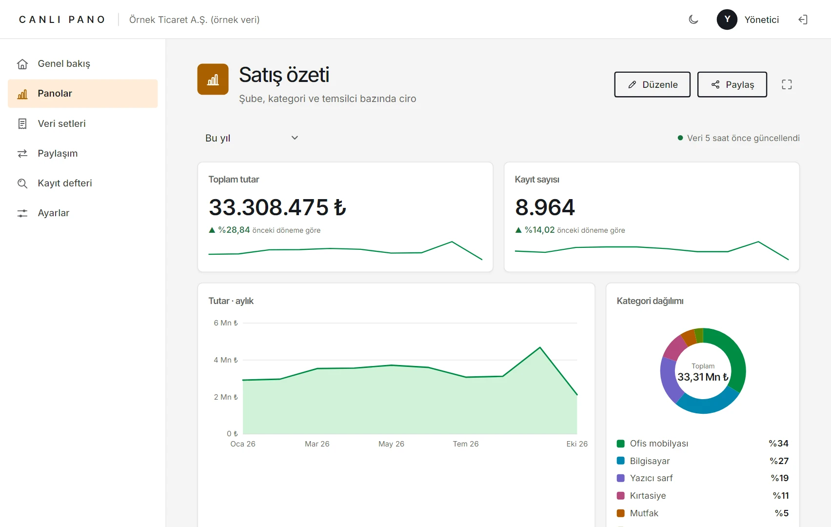Image resolution: width=831 pixels, height=527 pixels.
Task: Open the Y user avatar
Action: point(727,20)
